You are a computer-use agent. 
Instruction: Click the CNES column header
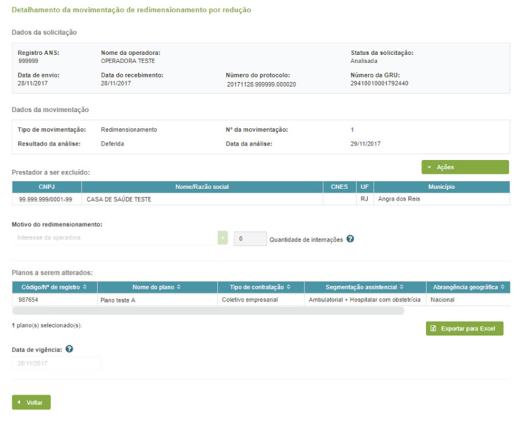tap(339, 187)
